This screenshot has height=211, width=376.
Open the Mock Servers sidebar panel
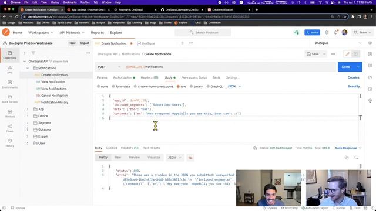[9, 99]
